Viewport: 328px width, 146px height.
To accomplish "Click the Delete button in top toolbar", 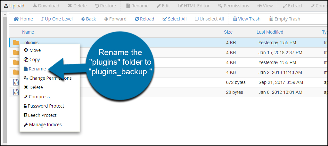I will point(77,6).
